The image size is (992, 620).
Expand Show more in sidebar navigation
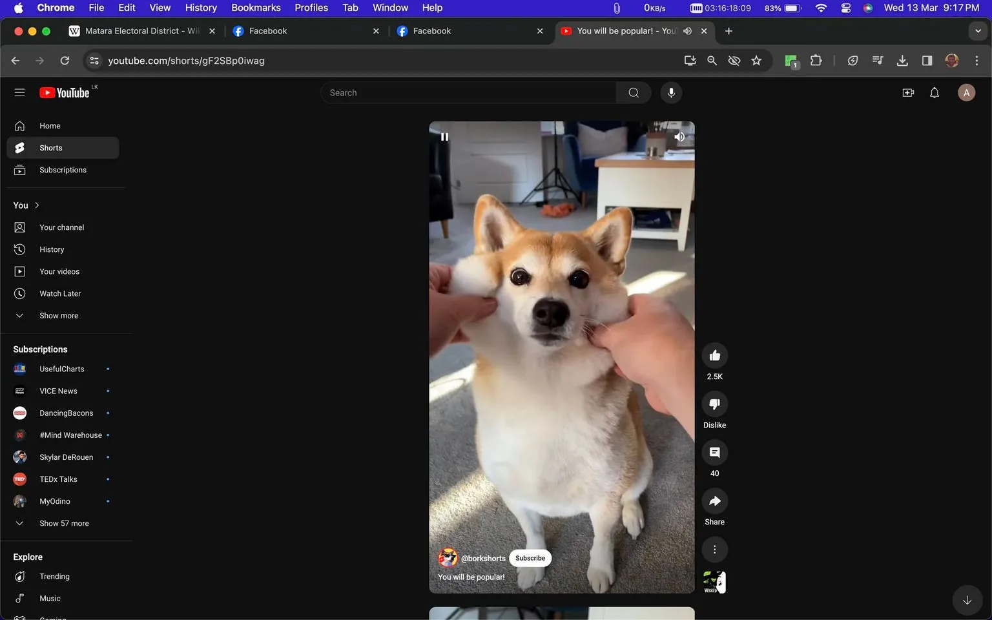[x=58, y=315]
